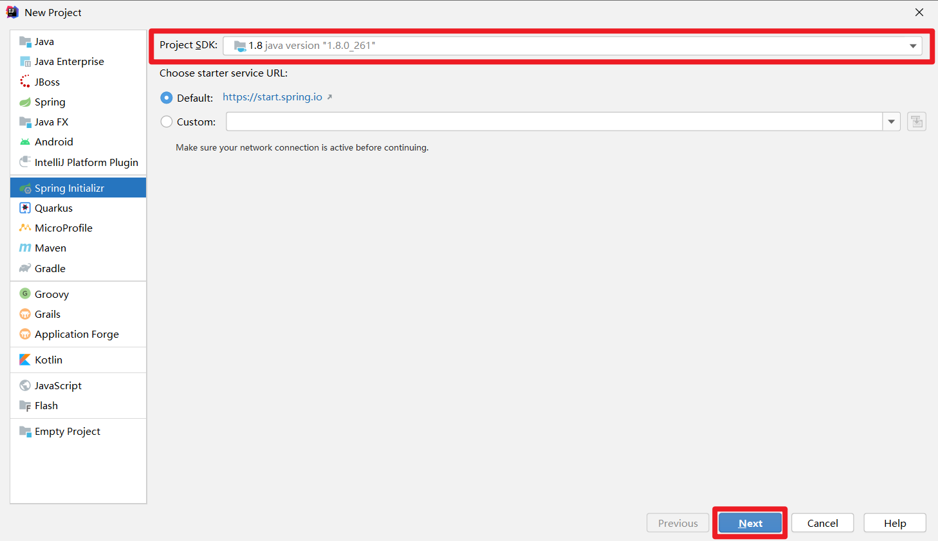
Task: Enable the Custom starter URL radio button
Action: tap(167, 122)
